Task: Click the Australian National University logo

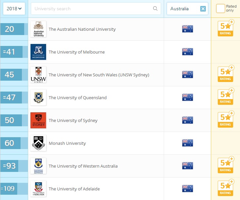Action: pos(38,29)
